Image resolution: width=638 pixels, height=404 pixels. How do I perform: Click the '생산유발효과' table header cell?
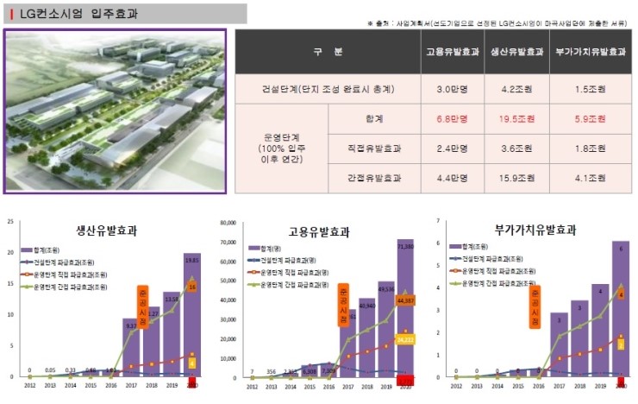[x=516, y=52]
